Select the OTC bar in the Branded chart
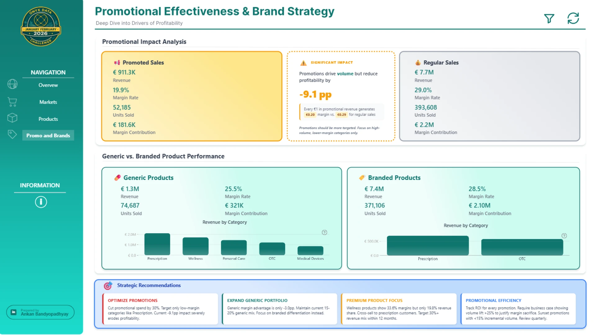This screenshot has height=335, width=596. 522,247
